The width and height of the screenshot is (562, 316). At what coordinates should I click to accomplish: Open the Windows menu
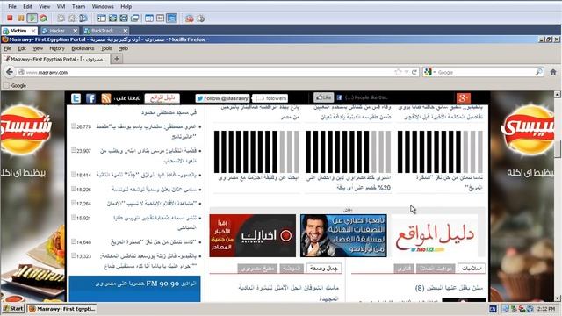[103, 6]
